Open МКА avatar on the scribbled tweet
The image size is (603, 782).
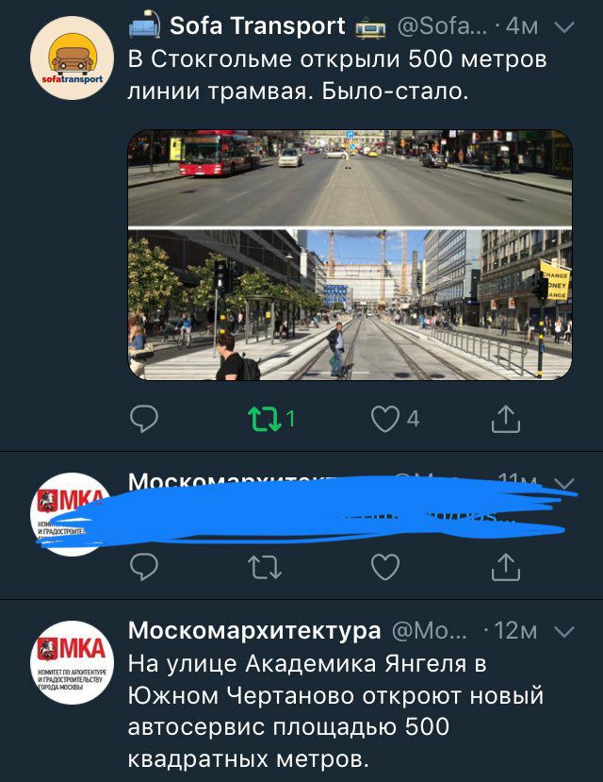point(73,514)
